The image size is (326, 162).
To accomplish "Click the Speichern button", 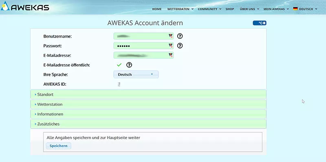I will [58, 146].
